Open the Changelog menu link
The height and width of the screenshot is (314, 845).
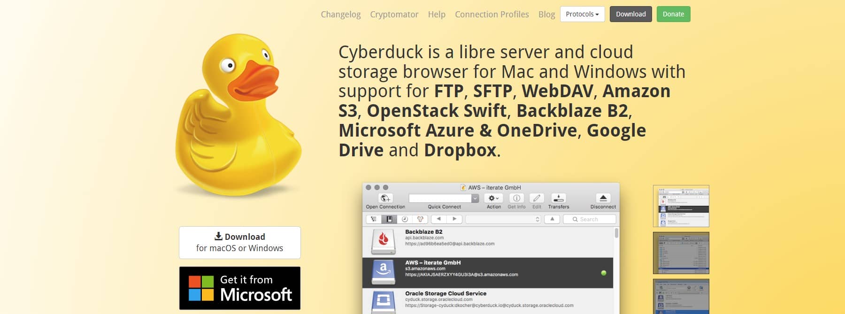(x=340, y=15)
